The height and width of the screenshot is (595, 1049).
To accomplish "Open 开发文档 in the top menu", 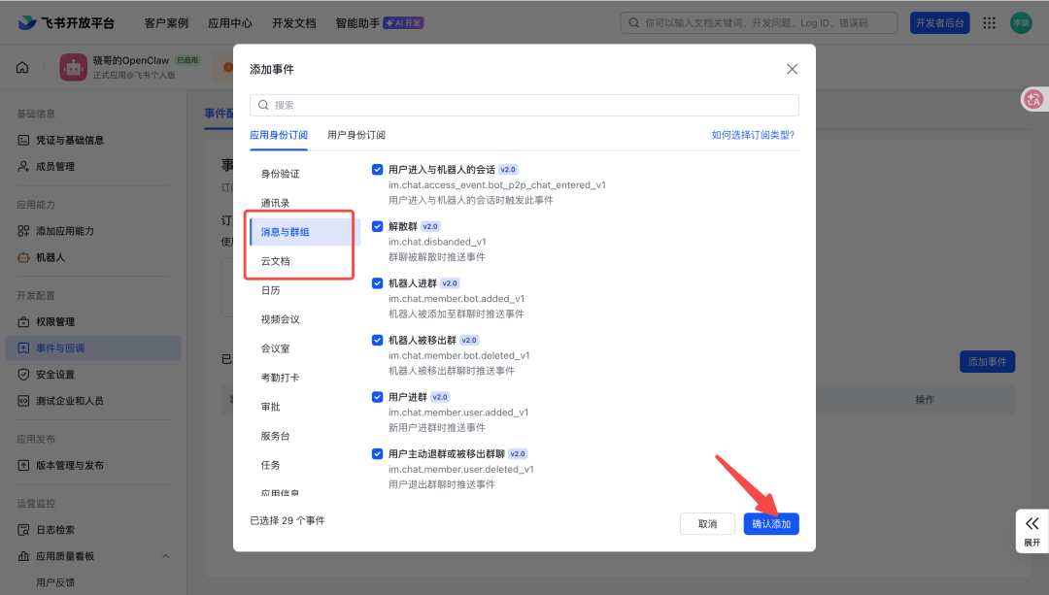I will click(293, 21).
